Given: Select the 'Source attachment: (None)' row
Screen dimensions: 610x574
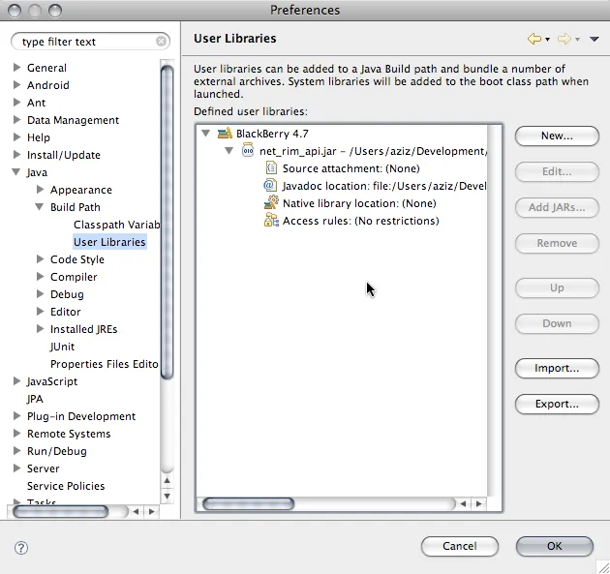Looking at the screenshot, I should [x=351, y=168].
